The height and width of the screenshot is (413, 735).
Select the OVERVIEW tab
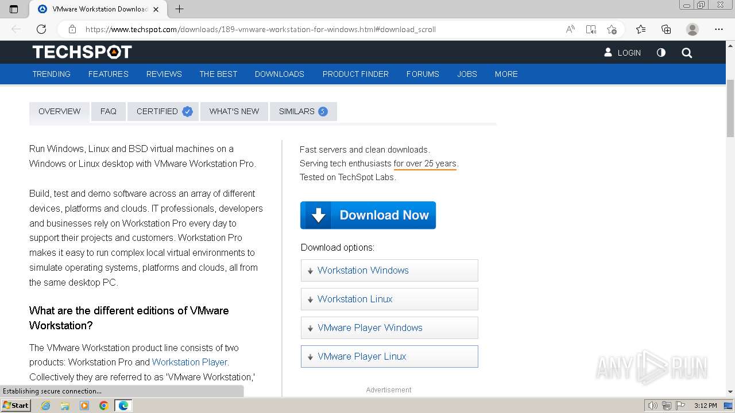[x=60, y=112]
